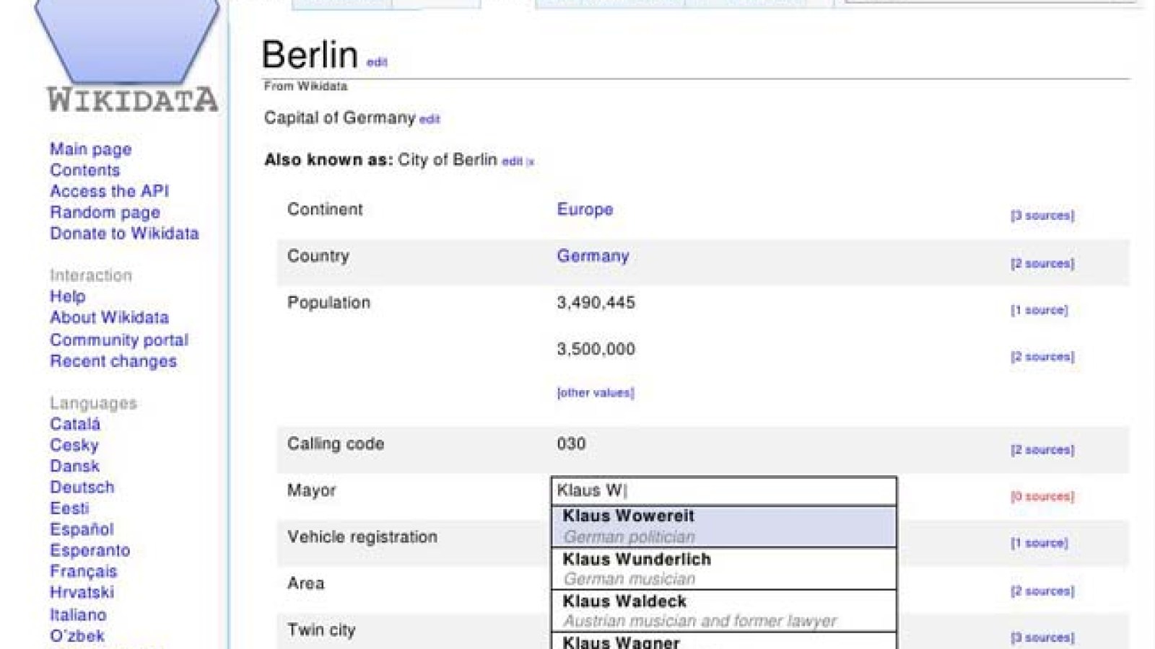Open the Germany country value
The image size is (1155, 649).
click(593, 256)
